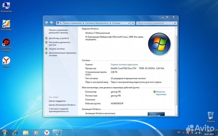Click the genuine Microsoft badge image
218x136 pixels.
click(156, 114)
